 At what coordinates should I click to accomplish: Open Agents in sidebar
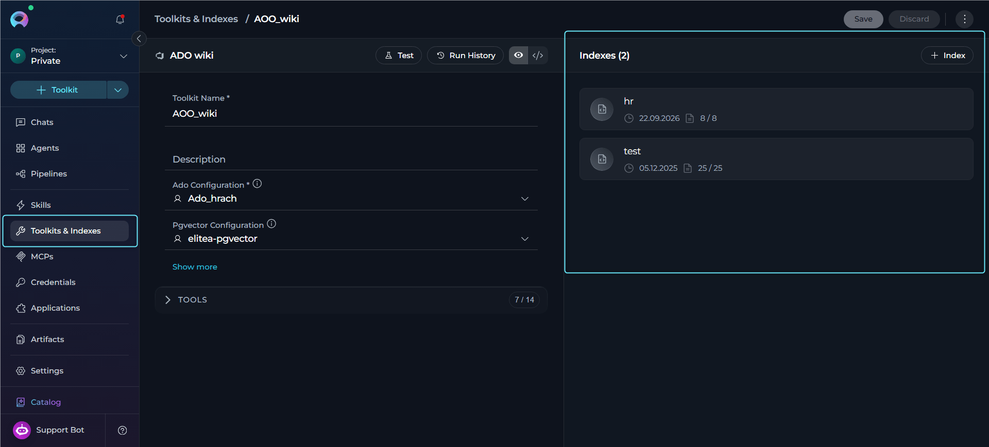click(x=70, y=148)
